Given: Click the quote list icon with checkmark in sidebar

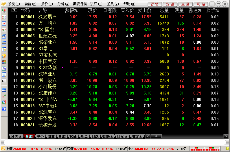Looking at the screenshot, I should [4, 11].
